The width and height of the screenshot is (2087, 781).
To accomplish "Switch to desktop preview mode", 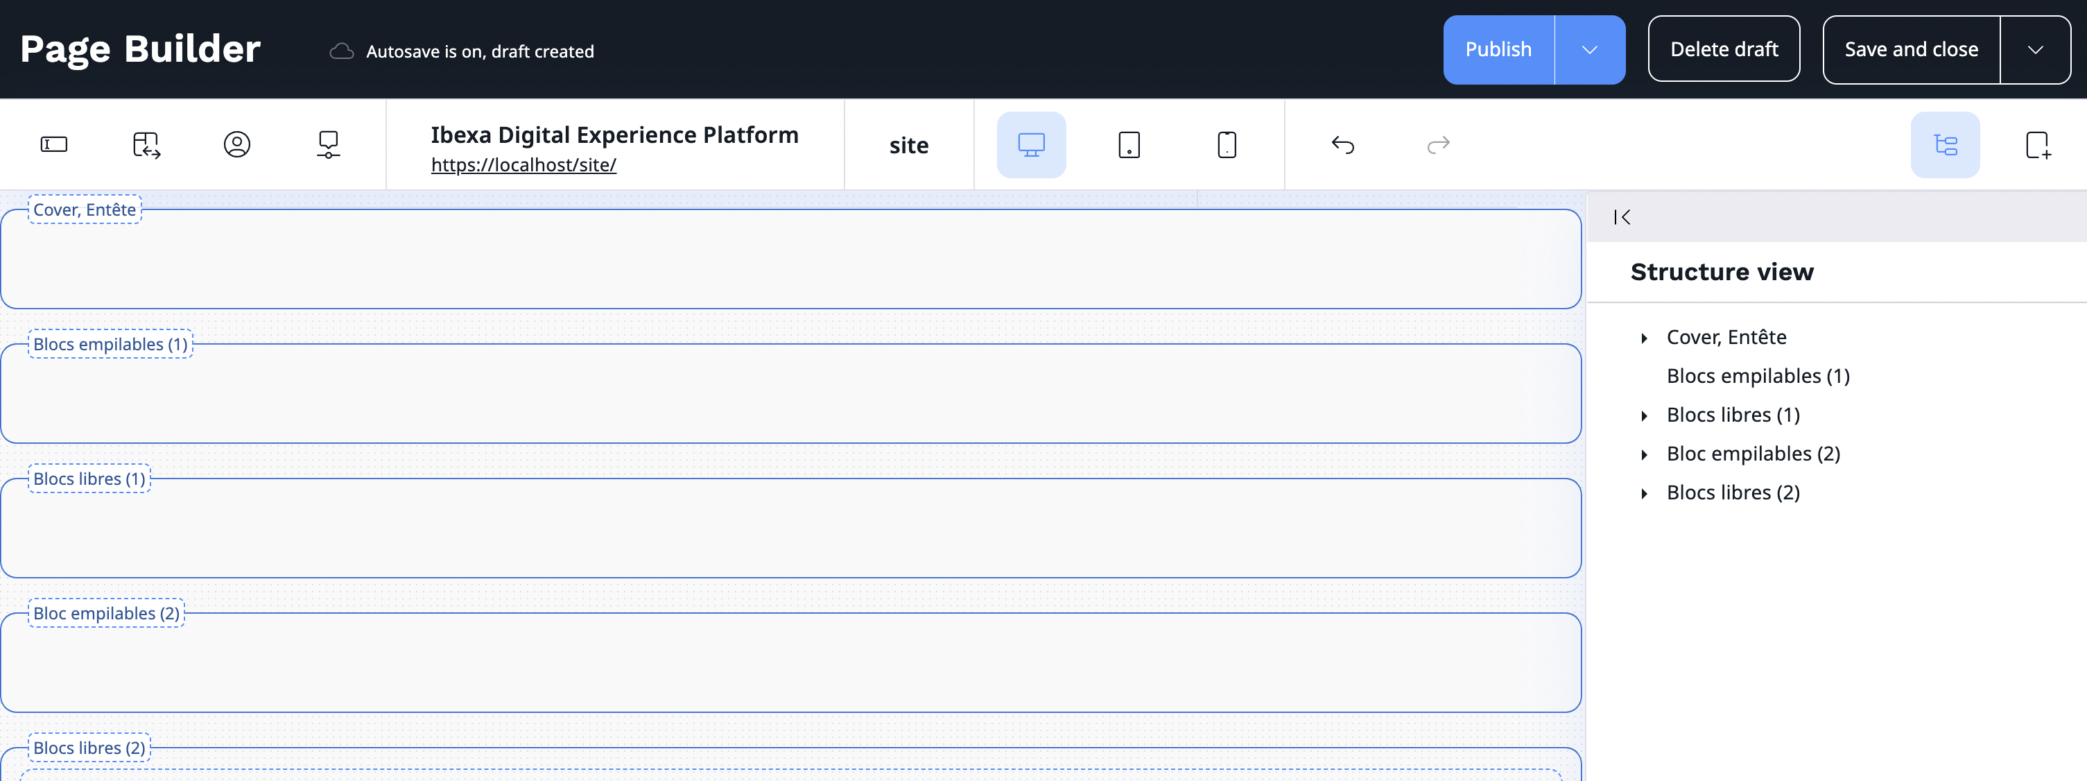I will pos(1030,145).
